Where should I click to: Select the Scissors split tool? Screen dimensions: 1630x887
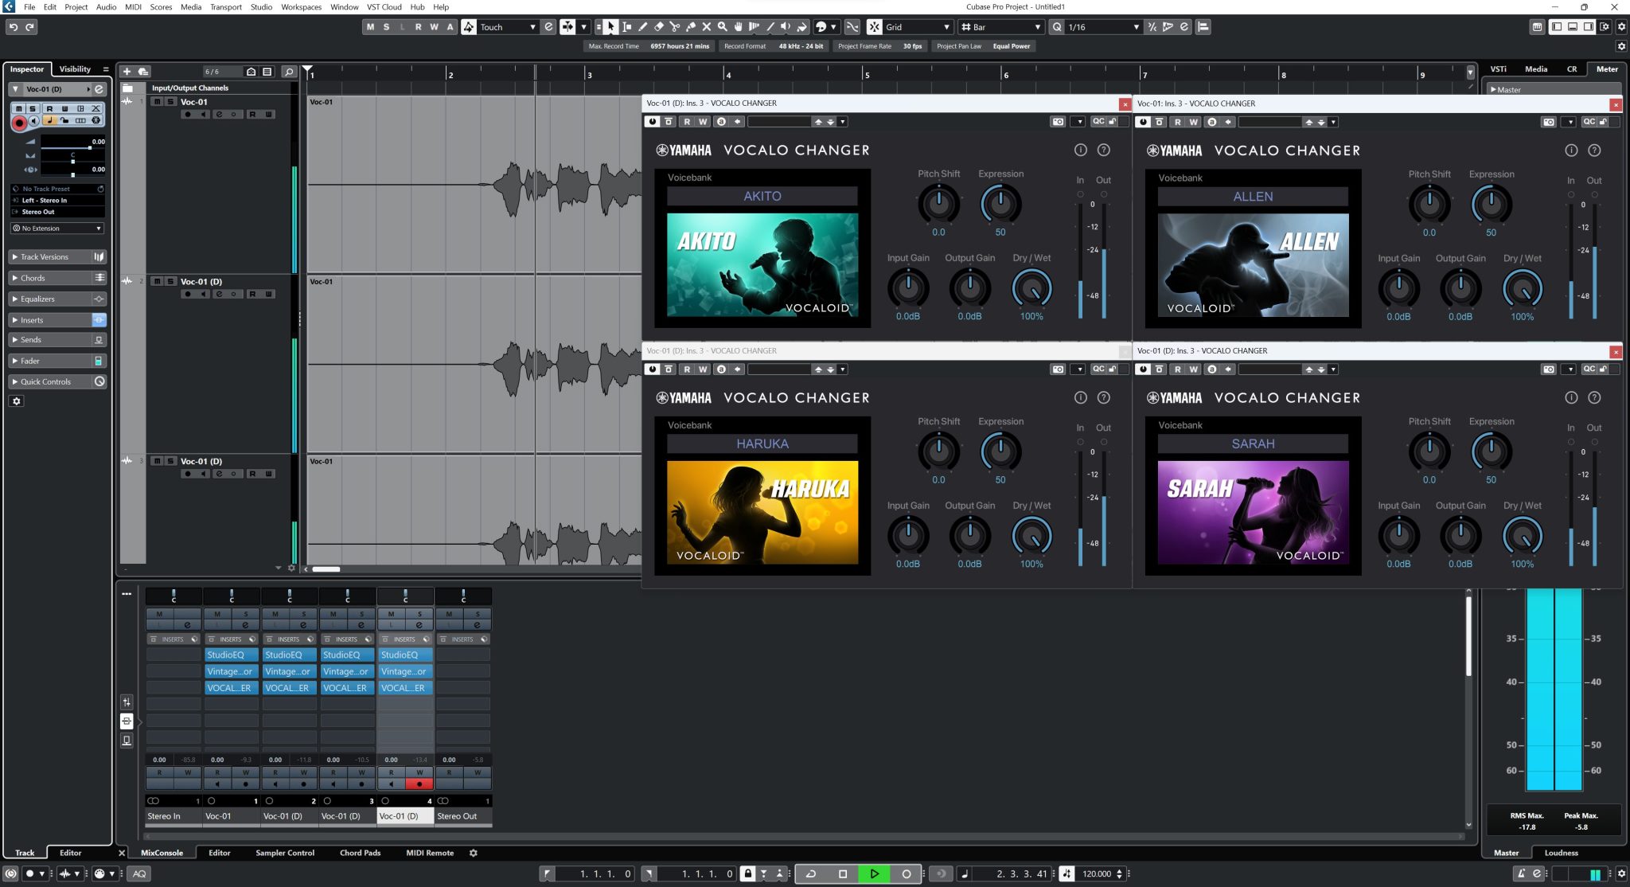click(x=675, y=26)
